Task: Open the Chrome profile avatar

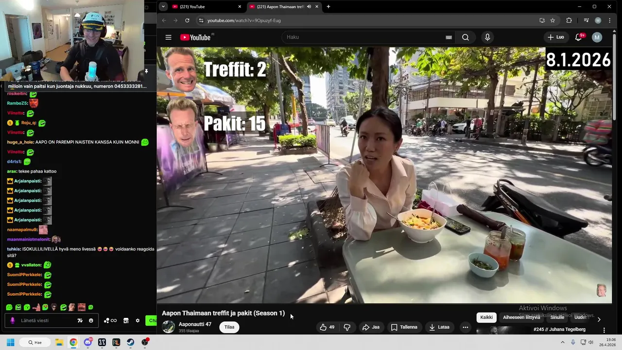Action: click(598, 20)
